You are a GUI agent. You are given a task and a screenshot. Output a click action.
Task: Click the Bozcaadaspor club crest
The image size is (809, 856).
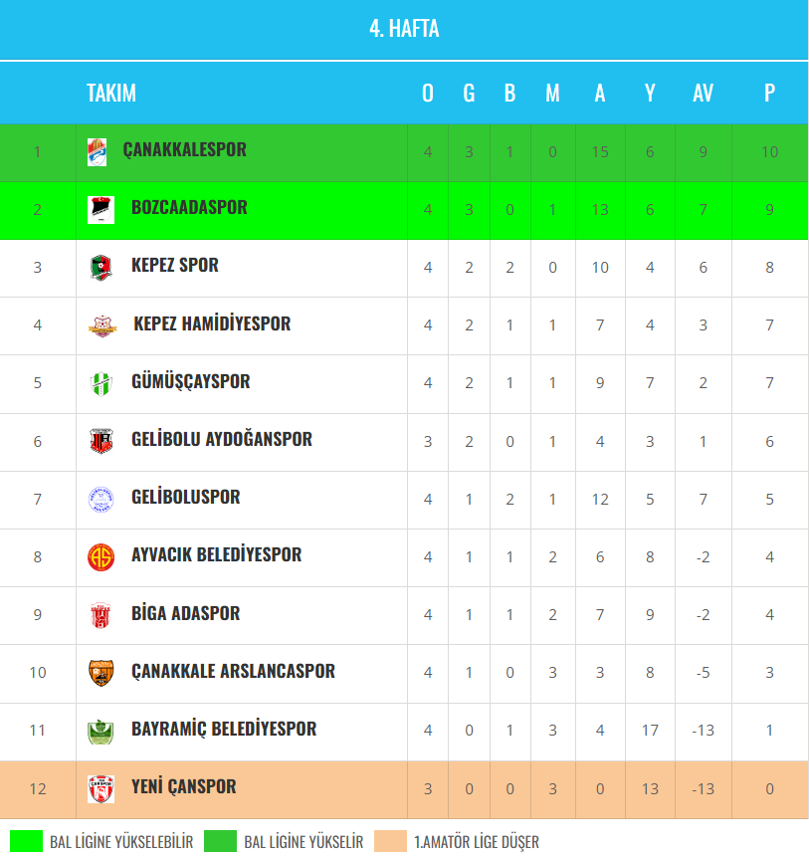click(x=101, y=209)
